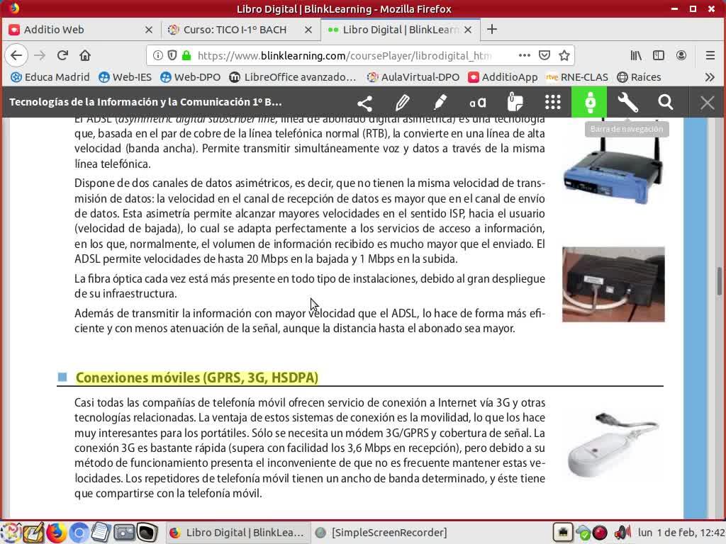Save page to Pocket
The width and height of the screenshot is (726, 544).
click(544, 55)
